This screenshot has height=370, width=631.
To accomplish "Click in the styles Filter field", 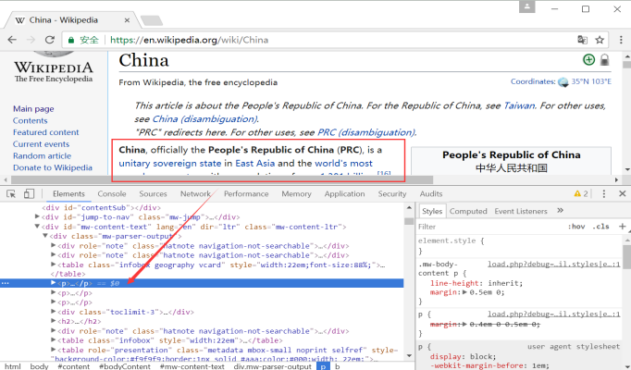I will (491, 227).
